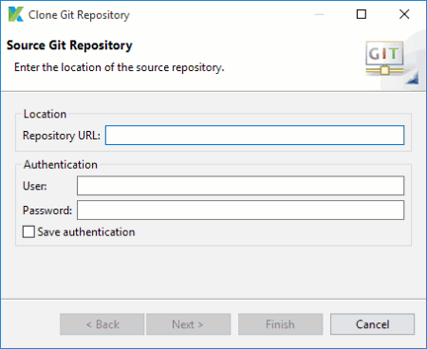427x349 pixels.
Task: Maximize the Clone Git Repository window
Action: pyautogui.click(x=362, y=14)
